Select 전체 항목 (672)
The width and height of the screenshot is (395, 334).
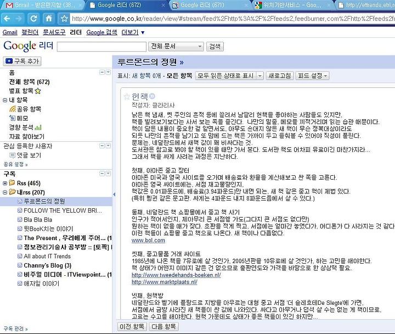pyautogui.click(x=30, y=82)
